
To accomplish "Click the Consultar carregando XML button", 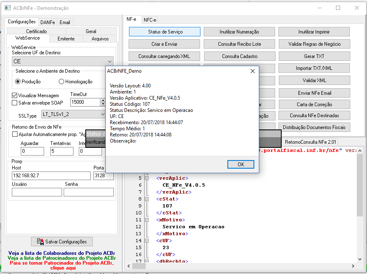I will coord(164,56).
